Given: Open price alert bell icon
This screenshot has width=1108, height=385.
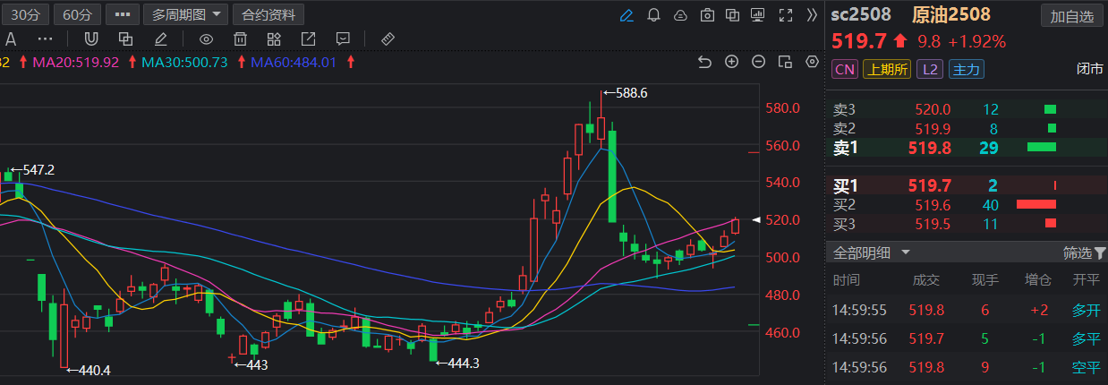Looking at the screenshot, I should coord(654,14).
